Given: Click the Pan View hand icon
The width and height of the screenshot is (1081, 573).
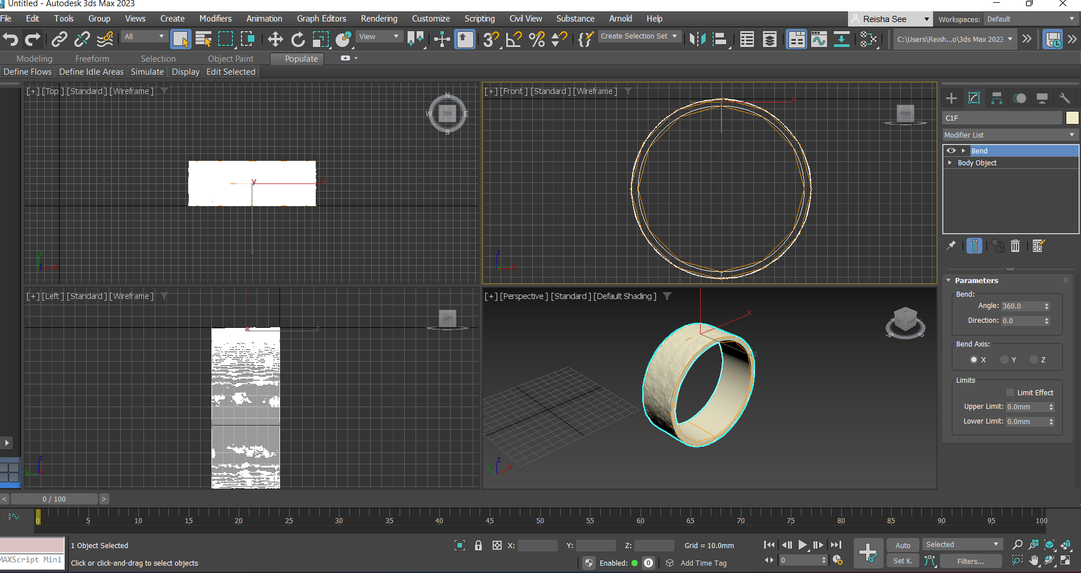Looking at the screenshot, I should pyautogui.click(x=1034, y=561).
